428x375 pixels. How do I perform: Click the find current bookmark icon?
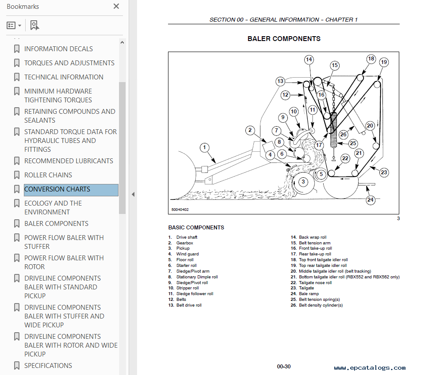(x=34, y=26)
